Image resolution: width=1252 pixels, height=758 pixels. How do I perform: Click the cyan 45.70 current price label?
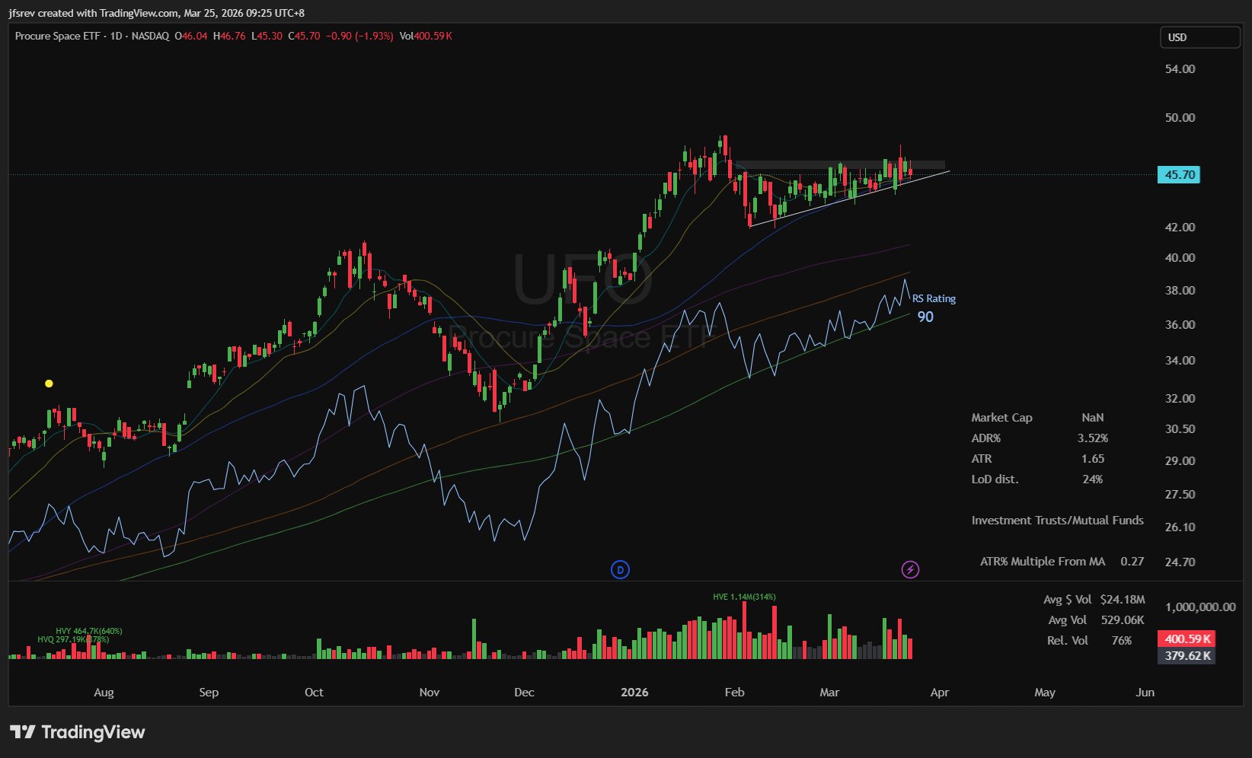[x=1179, y=175]
